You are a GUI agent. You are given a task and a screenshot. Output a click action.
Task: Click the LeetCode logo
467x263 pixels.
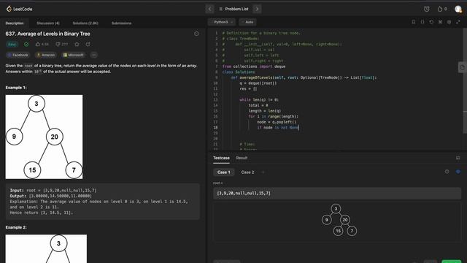tap(20, 9)
